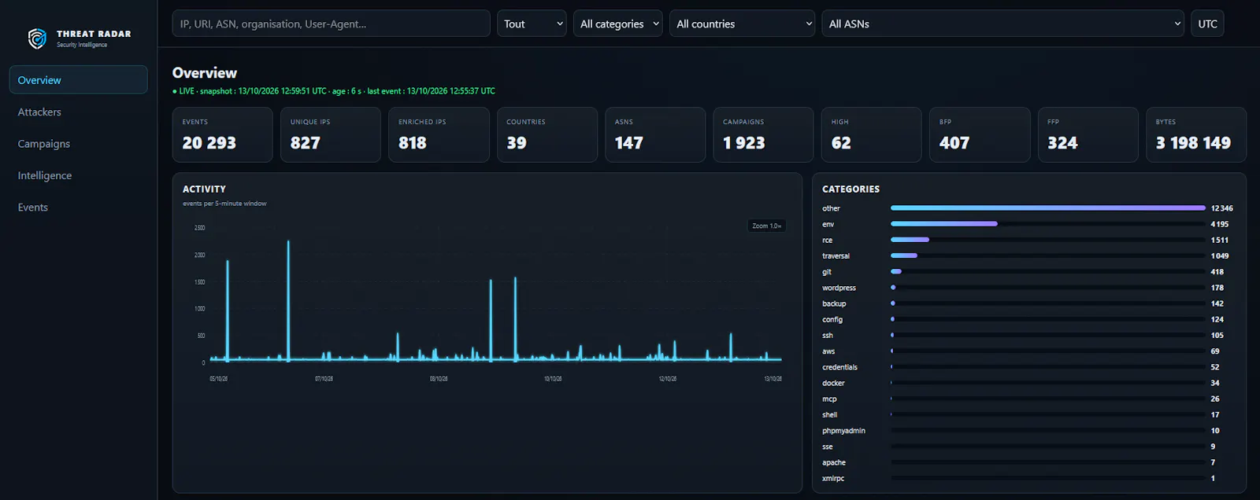This screenshot has width=1260, height=500.
Task: Click the 'rce' category bar
Action: 910,240
